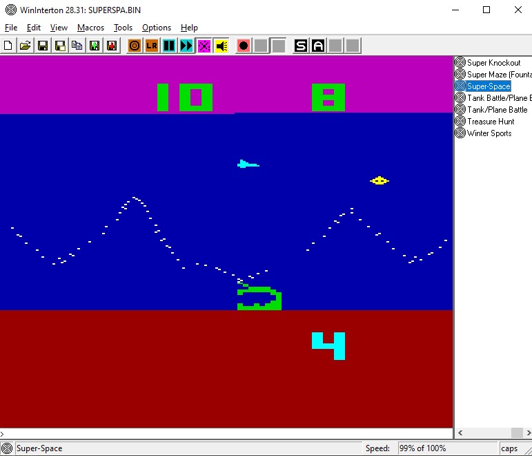This screenshot has width=532, height=456.
Task: Click the icon beside Super Knockout
Action: tap(460, 62)
